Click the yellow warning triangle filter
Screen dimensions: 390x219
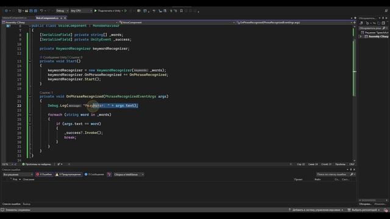57,175
